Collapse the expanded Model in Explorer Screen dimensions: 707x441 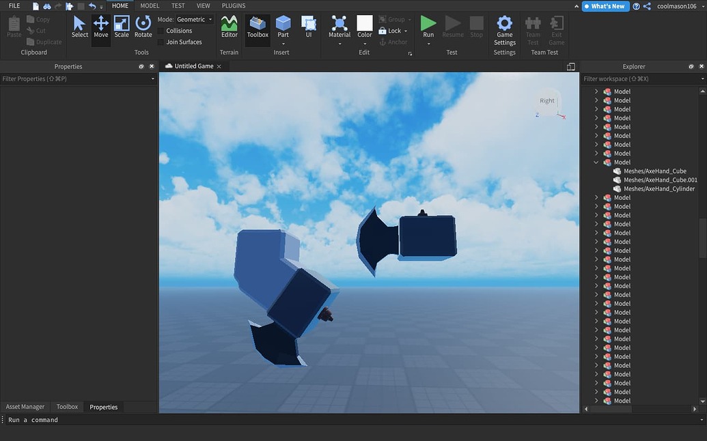(x=596, y=162)
